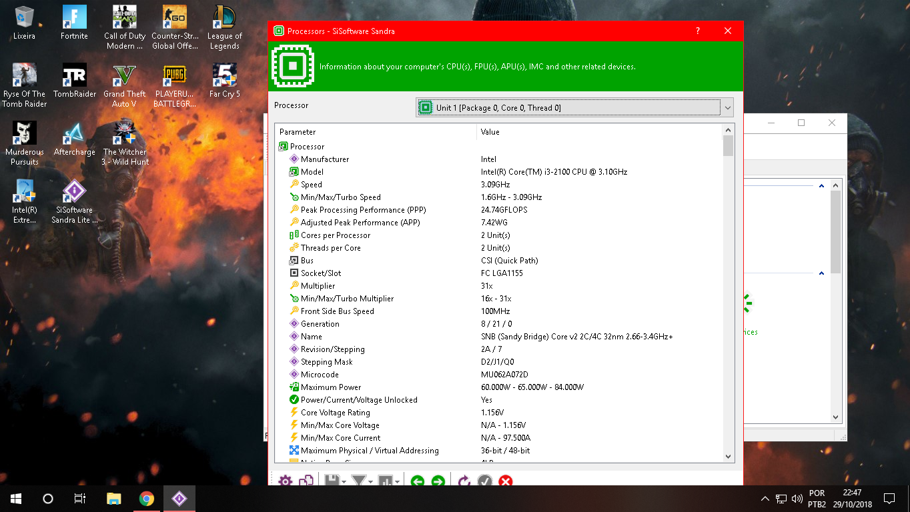
Task: Click the volume speaker tray icon
Action: click(797, 499)
